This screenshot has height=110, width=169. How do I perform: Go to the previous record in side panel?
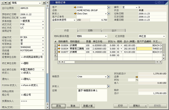pyautogui.click(x=3, y=3)
